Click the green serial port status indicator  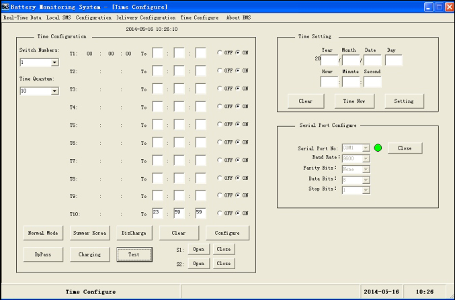(378, 148)
